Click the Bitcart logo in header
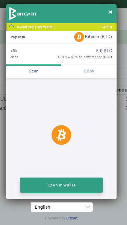The height and width of the screenshot is (225, 127). tap(23, 14)
